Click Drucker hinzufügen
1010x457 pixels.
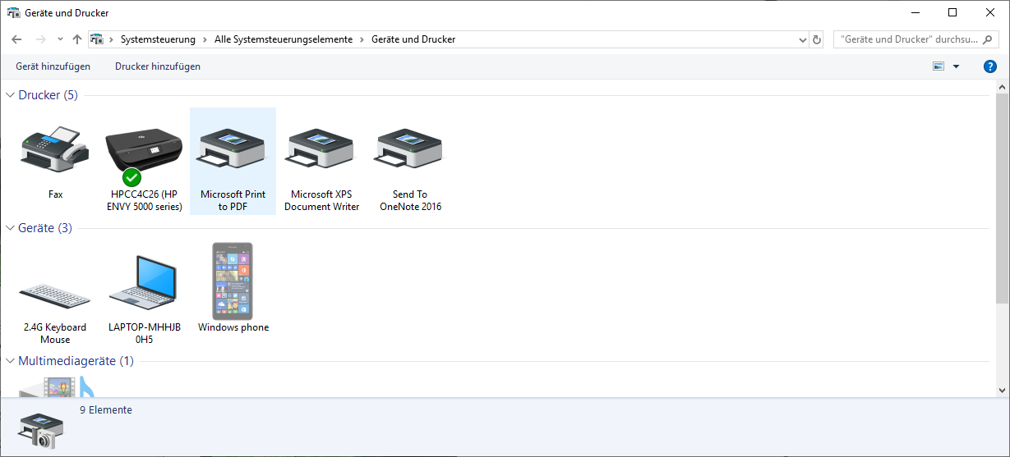pyautogui.click(x=158, y=66)
